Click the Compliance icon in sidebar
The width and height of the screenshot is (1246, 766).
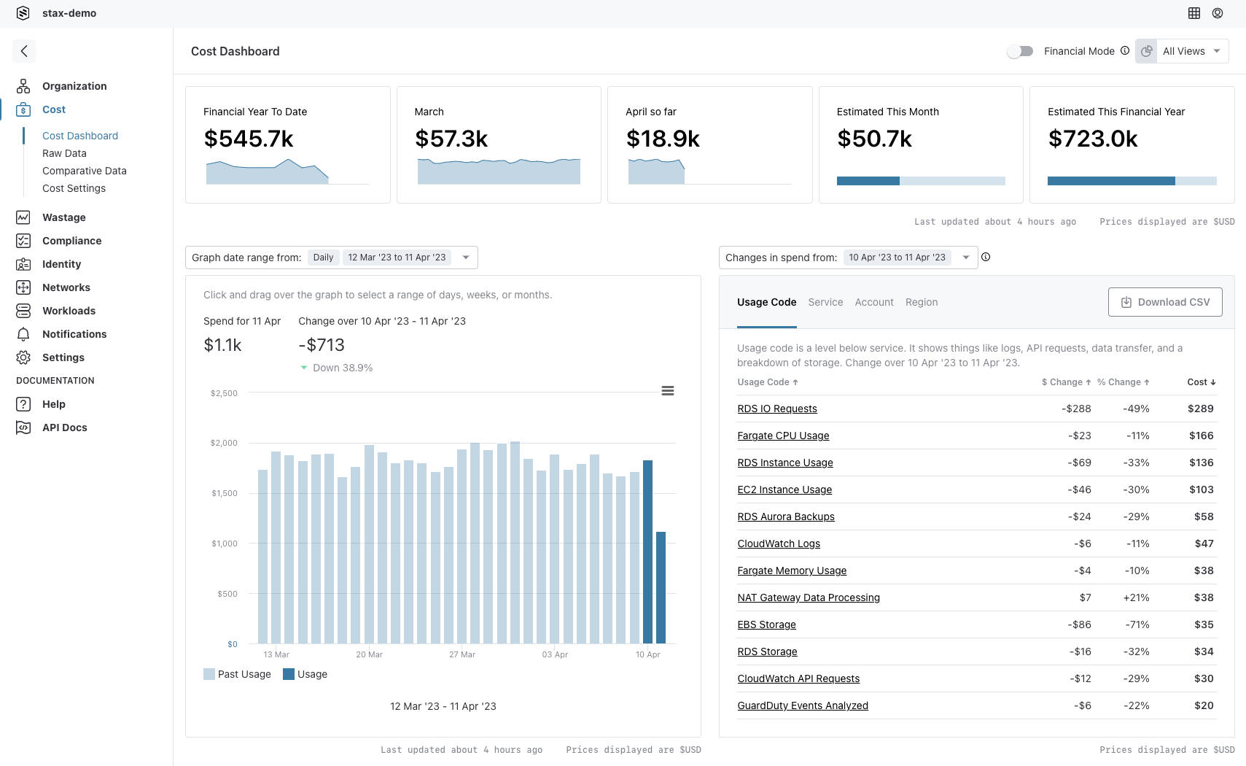[23, 241]
